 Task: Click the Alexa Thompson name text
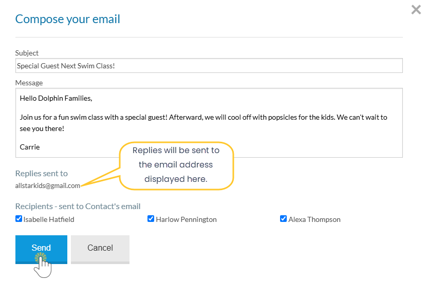(x=314, y=219)
